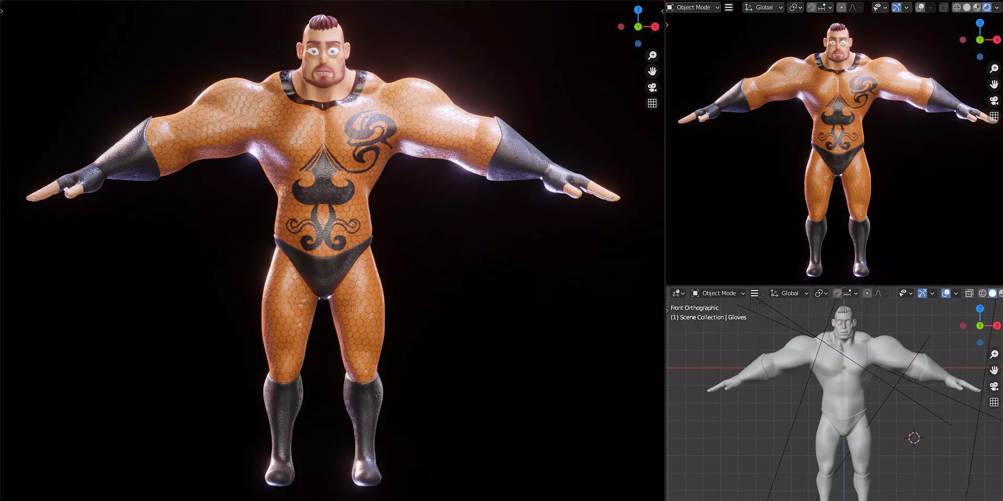Select wireframe shading in top-right viewport header

pyautogui.click(x=957, y=7)
